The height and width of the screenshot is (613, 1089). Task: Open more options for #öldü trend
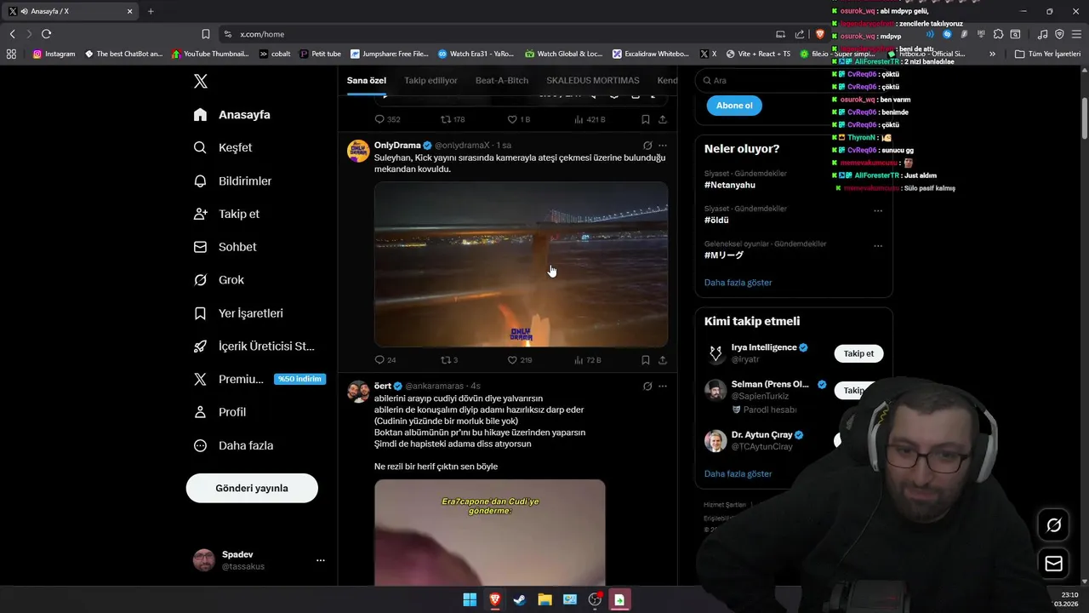coord(878,210)
